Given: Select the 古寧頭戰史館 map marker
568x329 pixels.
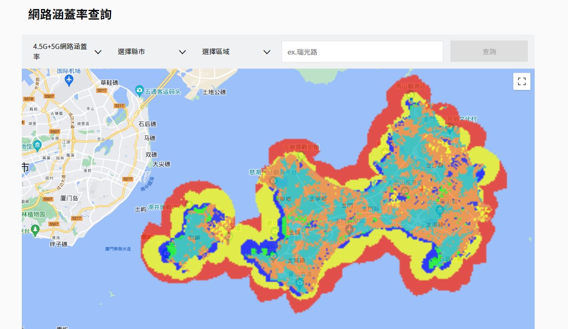Looking at the screenshot, I should point(301,155).
